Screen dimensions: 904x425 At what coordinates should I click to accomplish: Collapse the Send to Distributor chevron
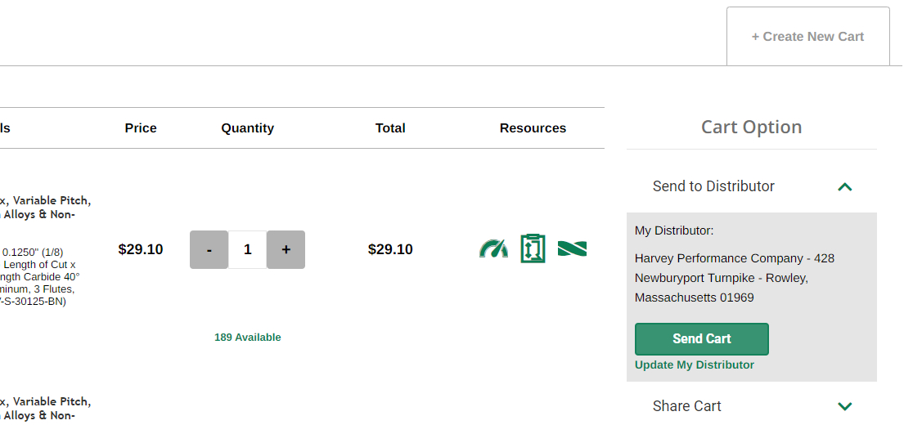pyautogui.click(x=845, y=187)
